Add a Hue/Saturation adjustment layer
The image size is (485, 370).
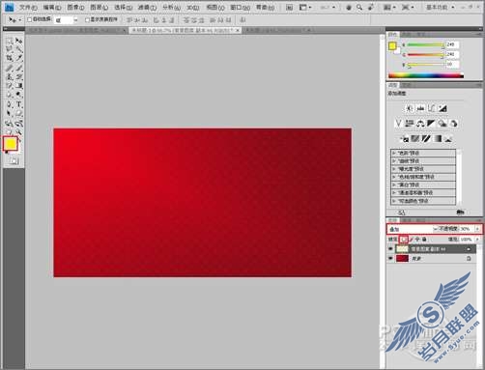[410, 124]
